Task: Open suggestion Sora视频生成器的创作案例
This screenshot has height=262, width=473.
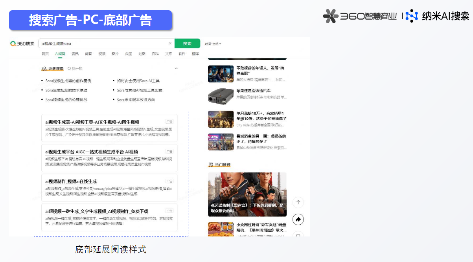Action: 68,81
